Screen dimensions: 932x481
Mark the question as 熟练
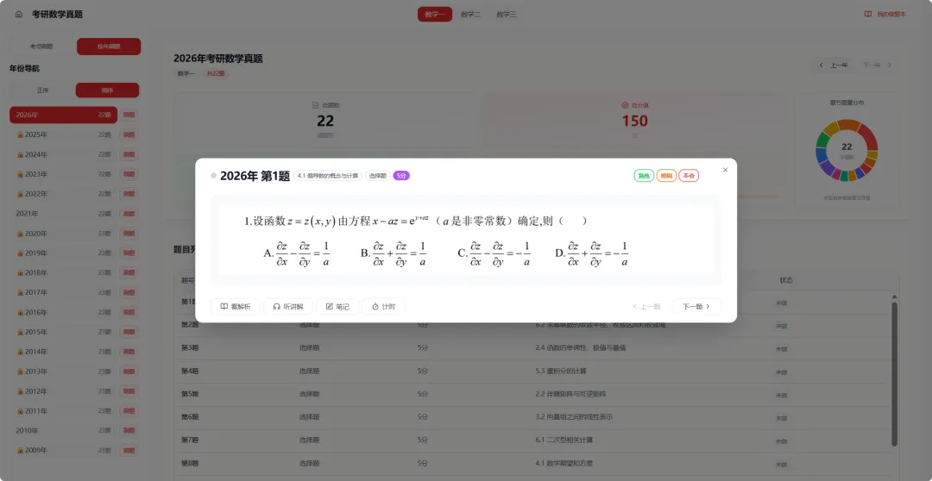coord(644,176)
